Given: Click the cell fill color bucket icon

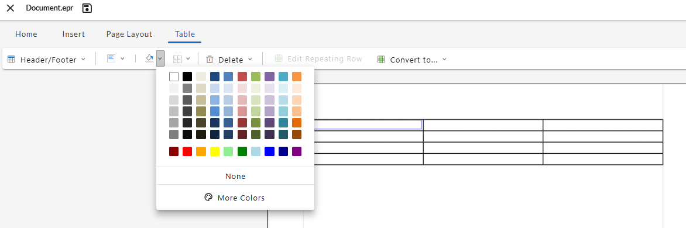Looking at the screenshot, I should click(150, 58).
